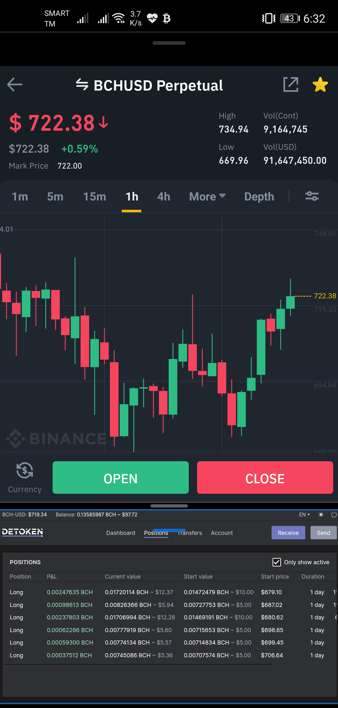This screenshot has height=708, width=338.
Task: Tap the BCH-USD $719.34 ticker
Action: [25, 515]
